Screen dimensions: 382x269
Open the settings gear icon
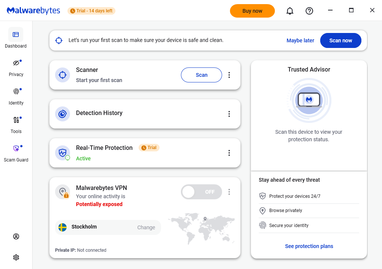[16, 257]
